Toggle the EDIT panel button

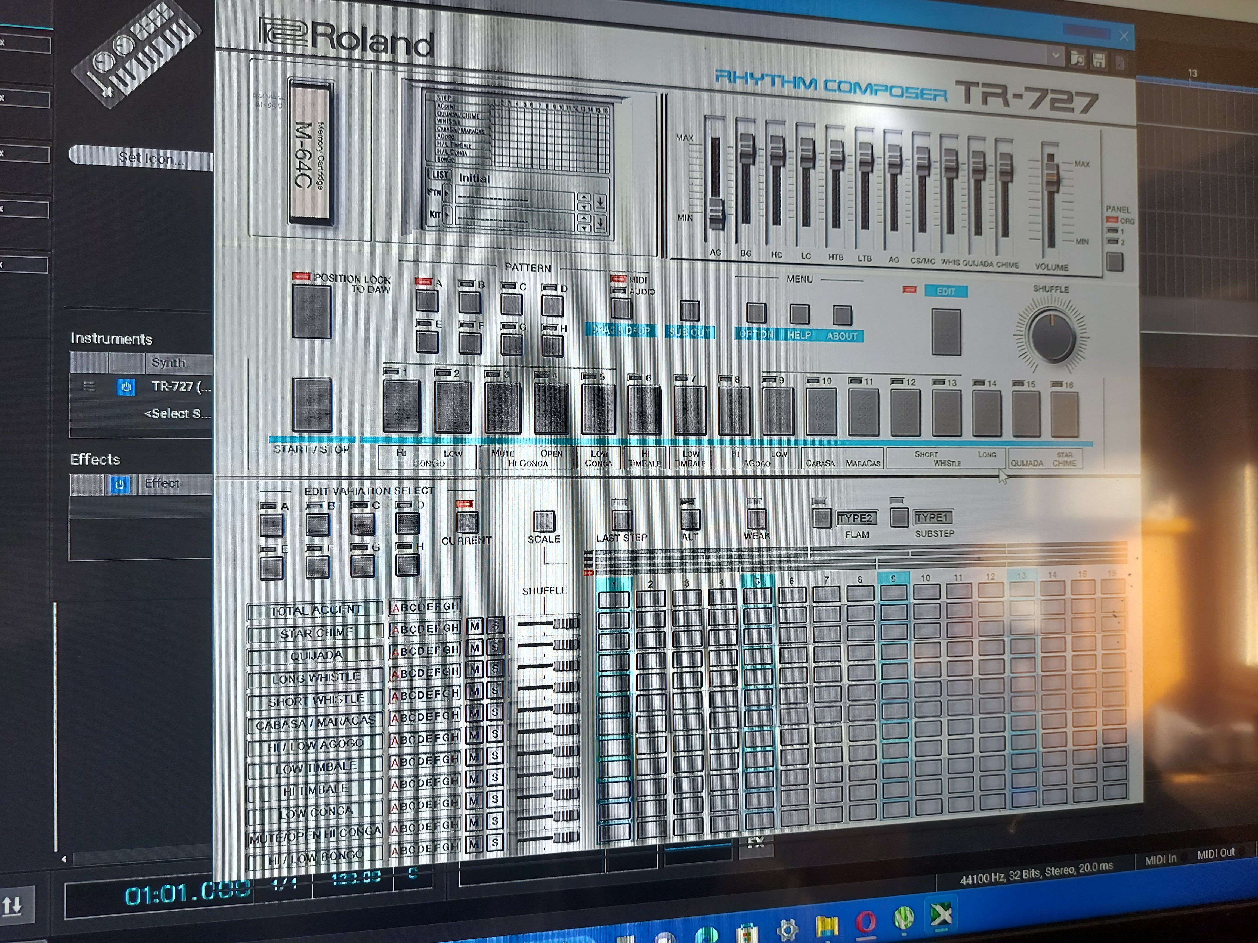pyautogui.click(x=946, y=333)
